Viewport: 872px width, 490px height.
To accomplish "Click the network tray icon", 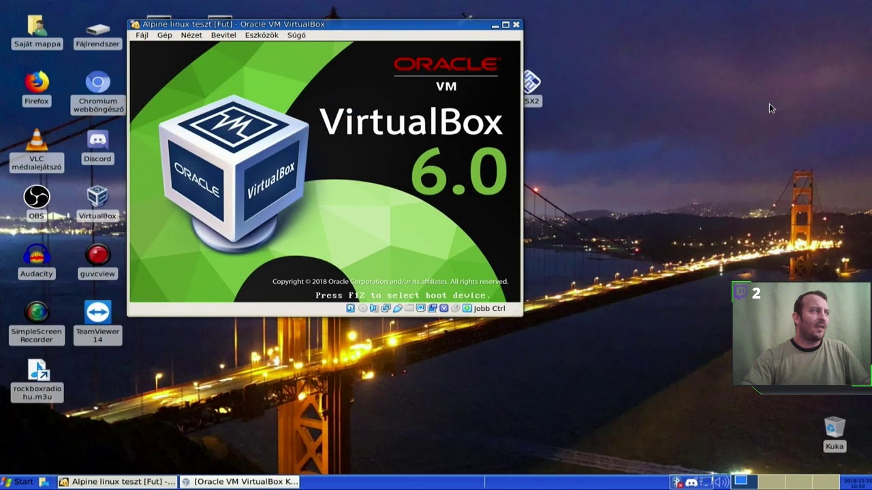I will [x=706, y=482].
